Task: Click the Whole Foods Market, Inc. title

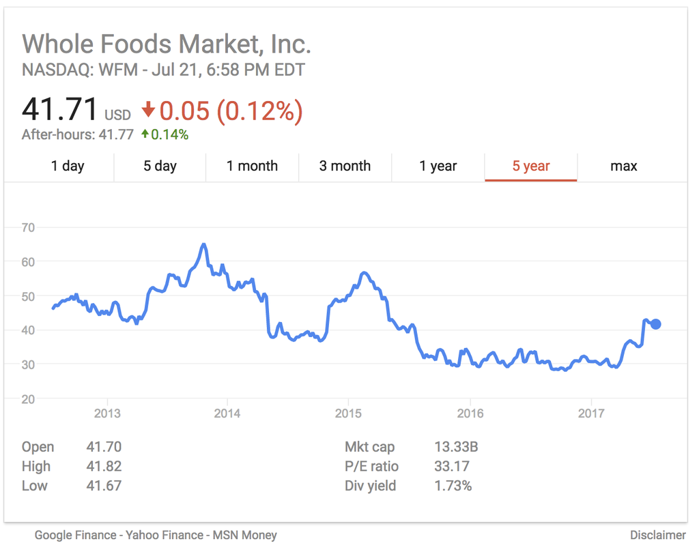Action: pos(167,44)
